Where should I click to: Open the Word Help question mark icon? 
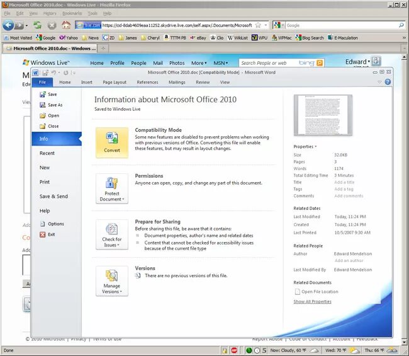pos(388,82)
